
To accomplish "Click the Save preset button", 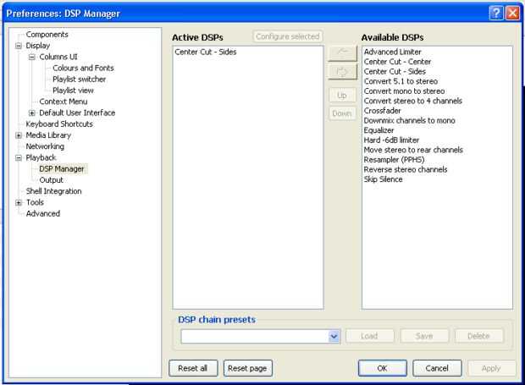I will [424, 336].
